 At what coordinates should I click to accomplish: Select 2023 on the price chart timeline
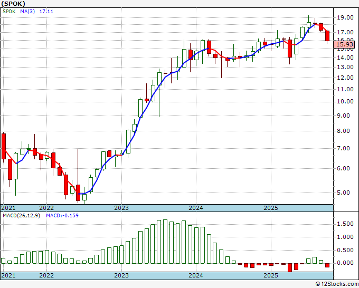[121, 208]
